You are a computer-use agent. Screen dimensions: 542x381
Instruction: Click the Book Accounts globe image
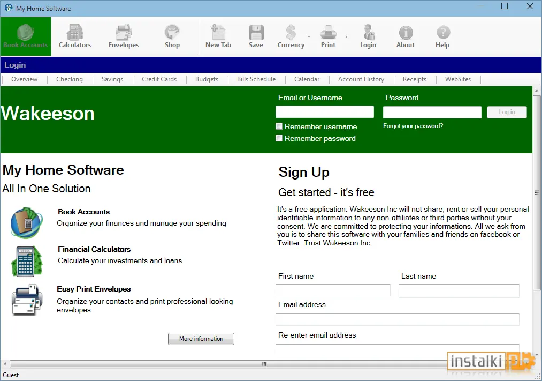(27, 222)
